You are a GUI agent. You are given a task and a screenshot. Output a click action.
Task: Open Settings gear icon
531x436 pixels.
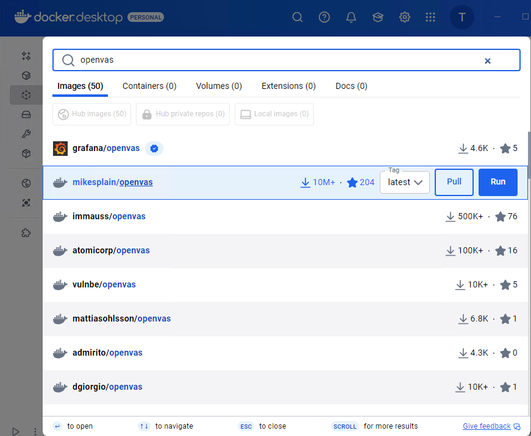[x=404, y=17]
